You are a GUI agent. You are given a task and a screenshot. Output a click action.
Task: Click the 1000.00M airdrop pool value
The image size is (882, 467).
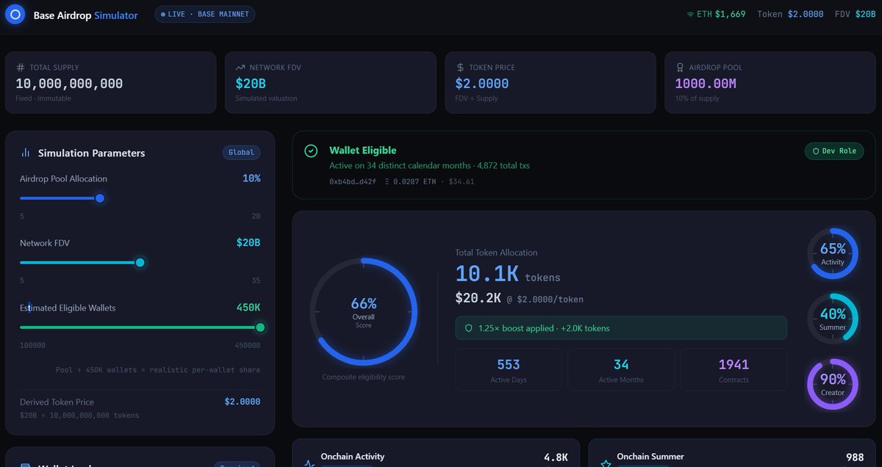[x=706, y=84]
